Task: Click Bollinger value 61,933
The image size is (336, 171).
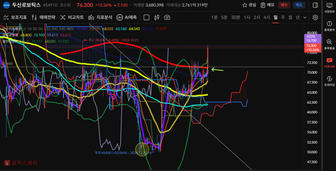Action: pyautogui.click(x=63, y=41)
